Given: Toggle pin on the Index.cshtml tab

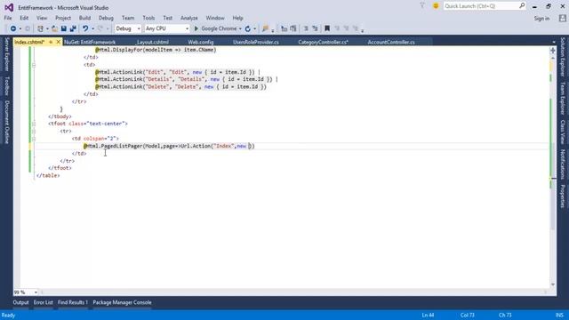Looking at the screenshot, I should 51,42.
